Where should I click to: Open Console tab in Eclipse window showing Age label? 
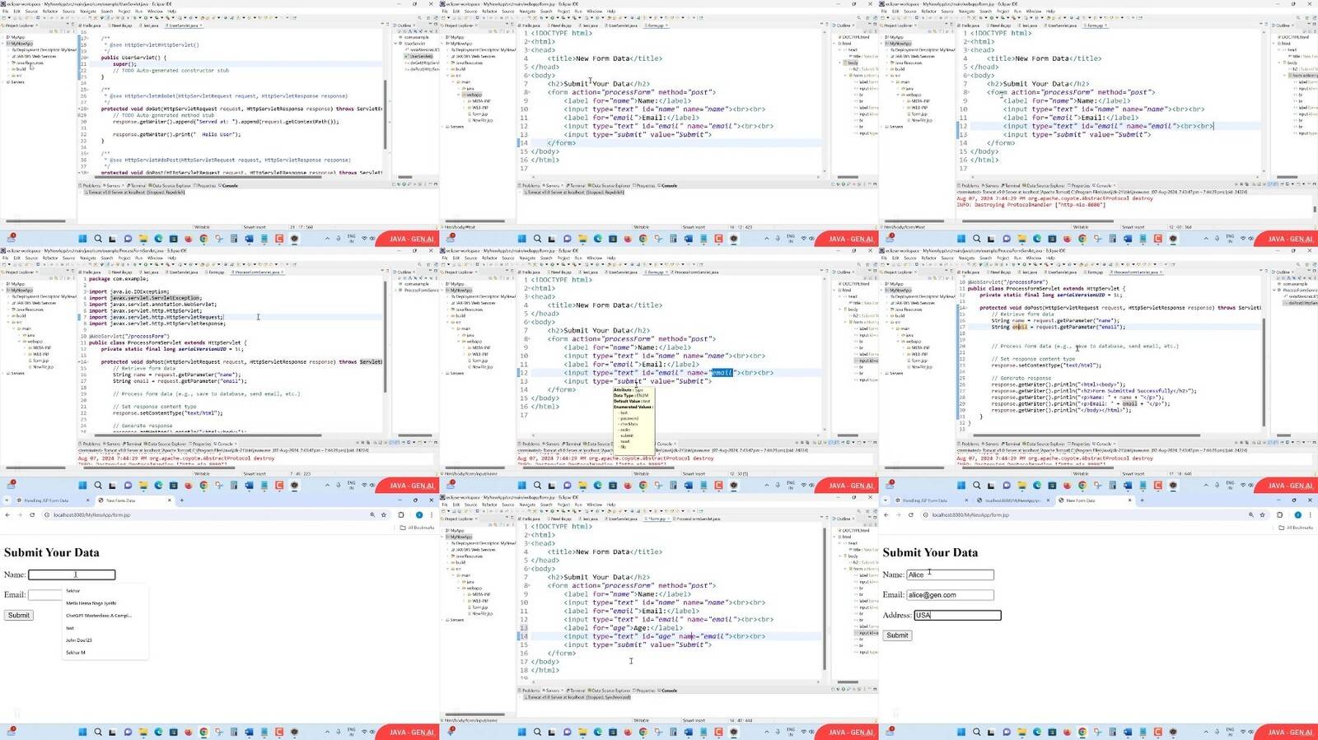[669, 691]
